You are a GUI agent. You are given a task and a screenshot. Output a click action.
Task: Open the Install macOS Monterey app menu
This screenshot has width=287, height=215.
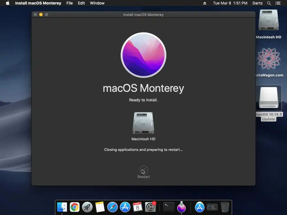pyautogui.click(x=38, y=3)
